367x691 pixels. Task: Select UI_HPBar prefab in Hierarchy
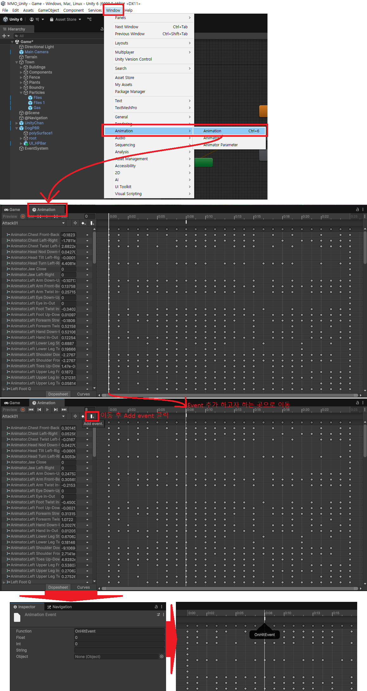(x=38, y=143)
